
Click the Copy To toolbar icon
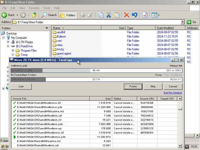point(90,15)
